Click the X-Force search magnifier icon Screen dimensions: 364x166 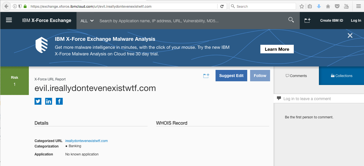point(291,20)
